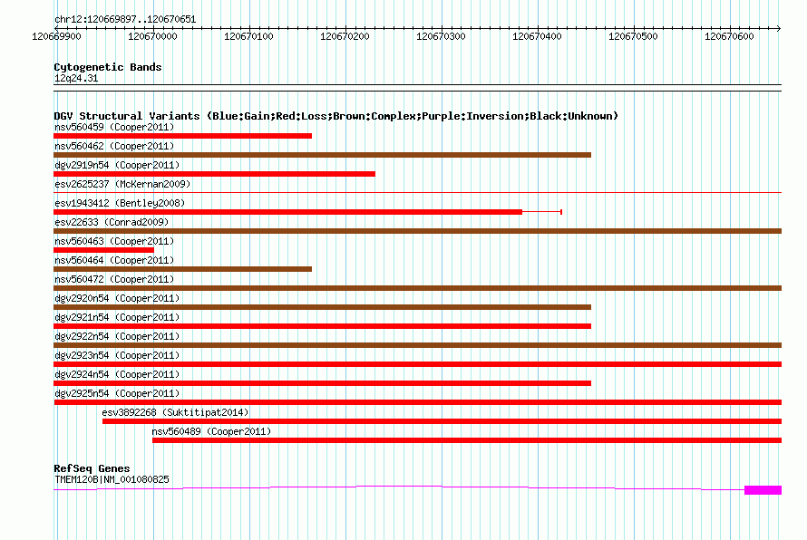Click the red bar under esv3892268
This screenshot has width=807, height=540.
[x=442, y=421]
